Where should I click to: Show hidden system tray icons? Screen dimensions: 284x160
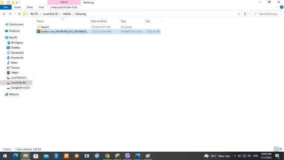pyautogui.click(x=235, y=156)
